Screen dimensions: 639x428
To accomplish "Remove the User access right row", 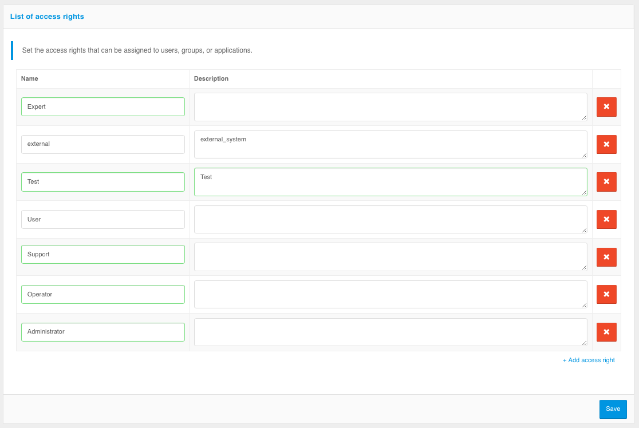I will 606,220.
